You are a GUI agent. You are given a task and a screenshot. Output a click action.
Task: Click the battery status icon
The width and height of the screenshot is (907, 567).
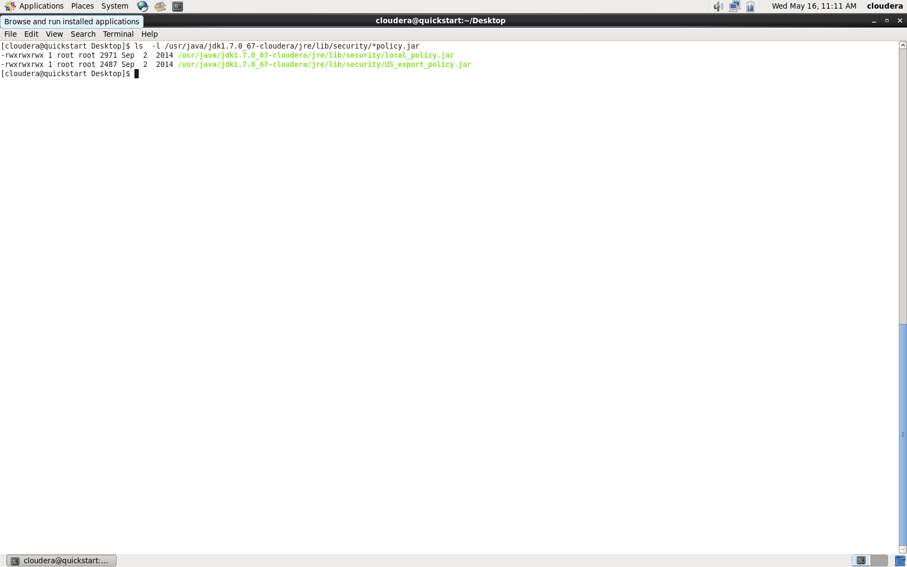click(x=751, y=6)
